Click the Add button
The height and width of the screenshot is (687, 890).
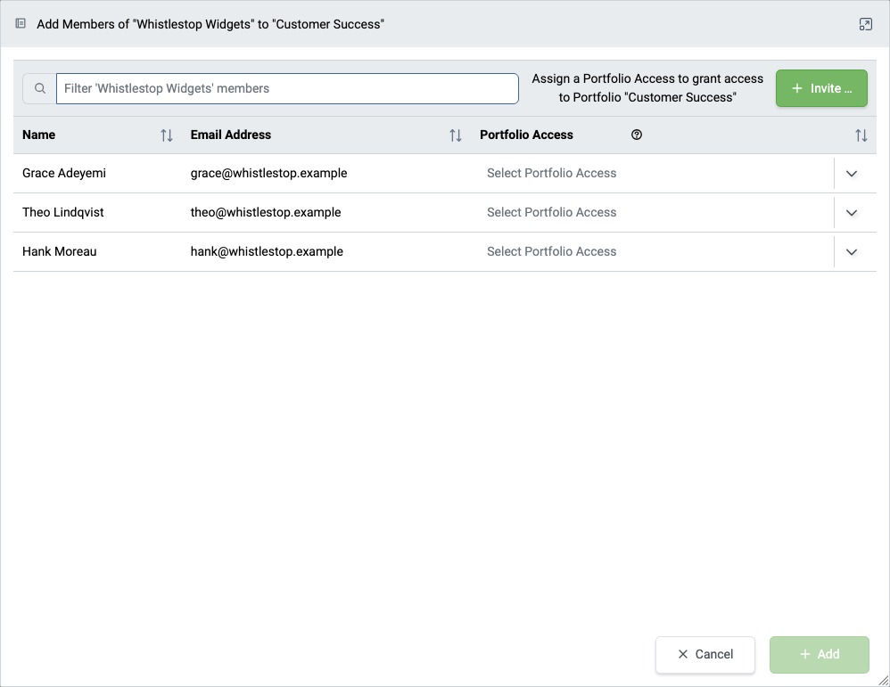coord(819,655)
